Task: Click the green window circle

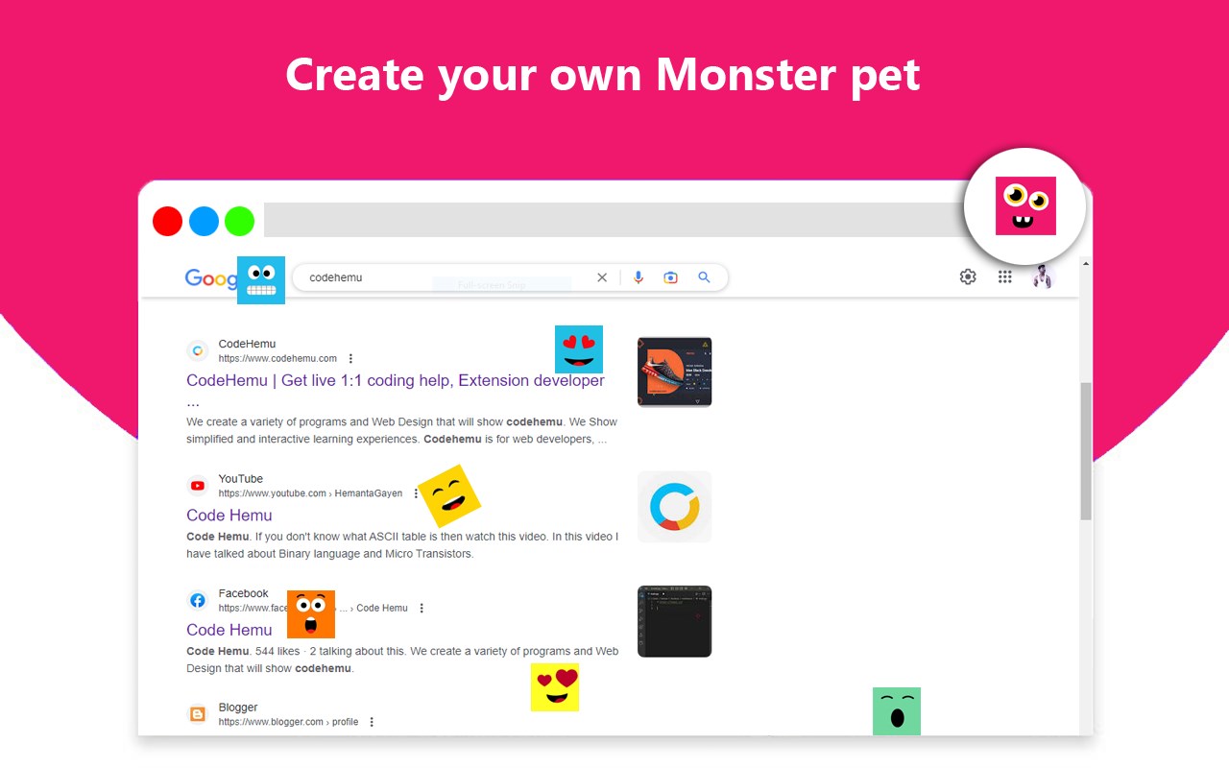Action: pos(239,221)
